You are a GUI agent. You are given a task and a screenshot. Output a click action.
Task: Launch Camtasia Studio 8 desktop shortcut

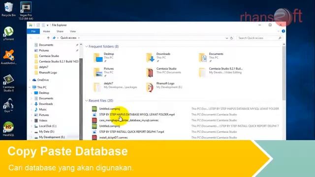coord(8,83)
